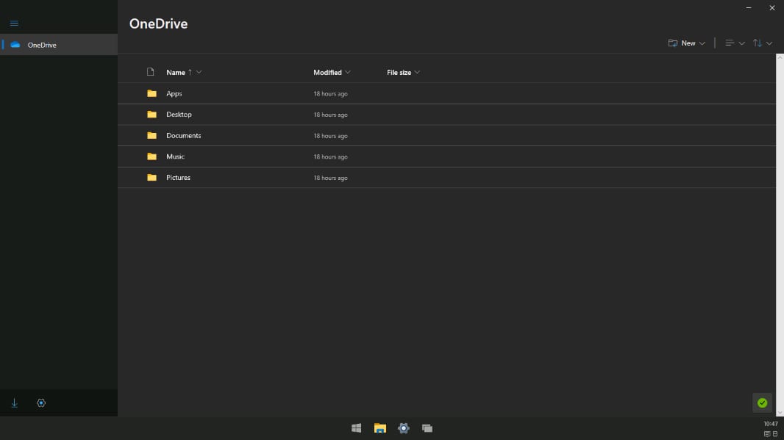Click Modified time of Documents row

coord(330,136)
